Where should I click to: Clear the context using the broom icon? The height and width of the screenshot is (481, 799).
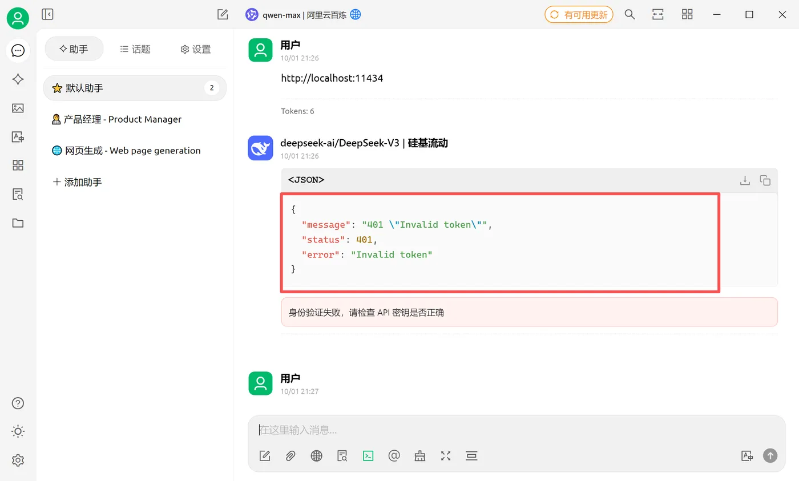click(x=419, y=455)
